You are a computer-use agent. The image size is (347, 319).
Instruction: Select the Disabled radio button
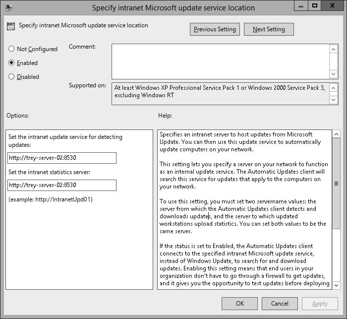(24, 76)
